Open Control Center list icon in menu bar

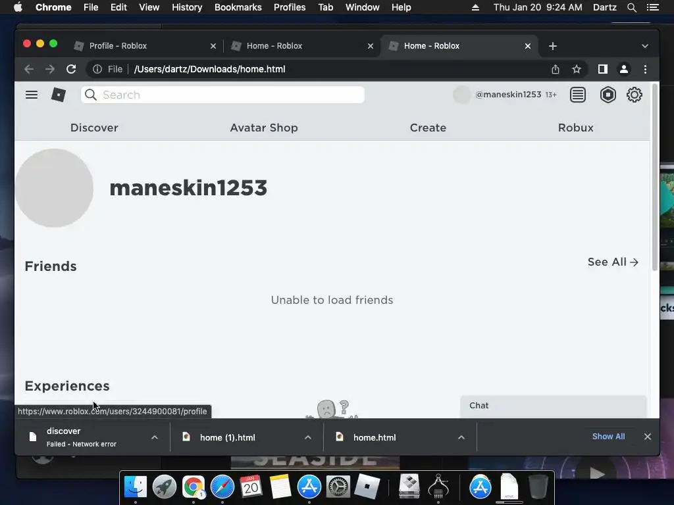tap(652, 7)
